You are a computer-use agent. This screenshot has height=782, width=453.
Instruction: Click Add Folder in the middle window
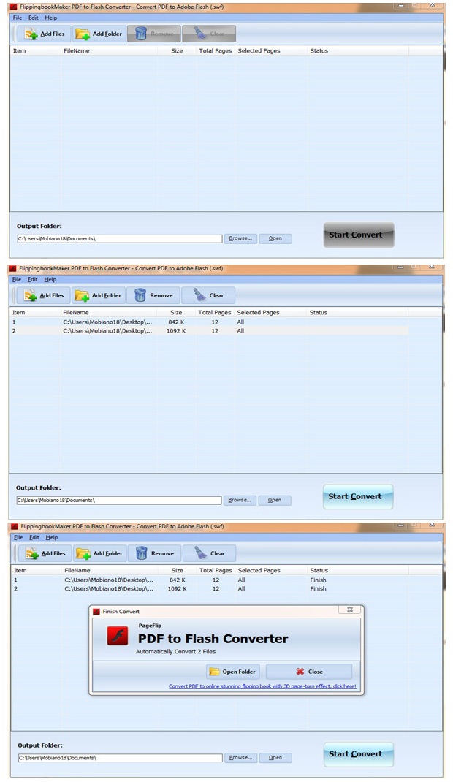click(x=98, y=295)
